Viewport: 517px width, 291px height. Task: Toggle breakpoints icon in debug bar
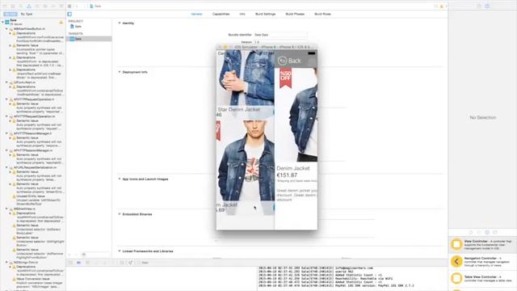[78, 263]
